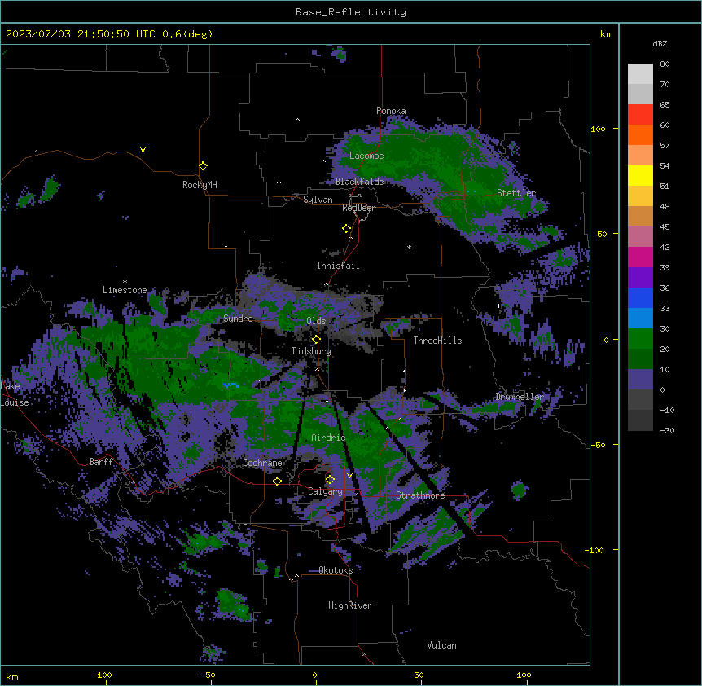Screen dimensions: 702x686
Task: Click the Cochrane label
Action: [262, 463]
